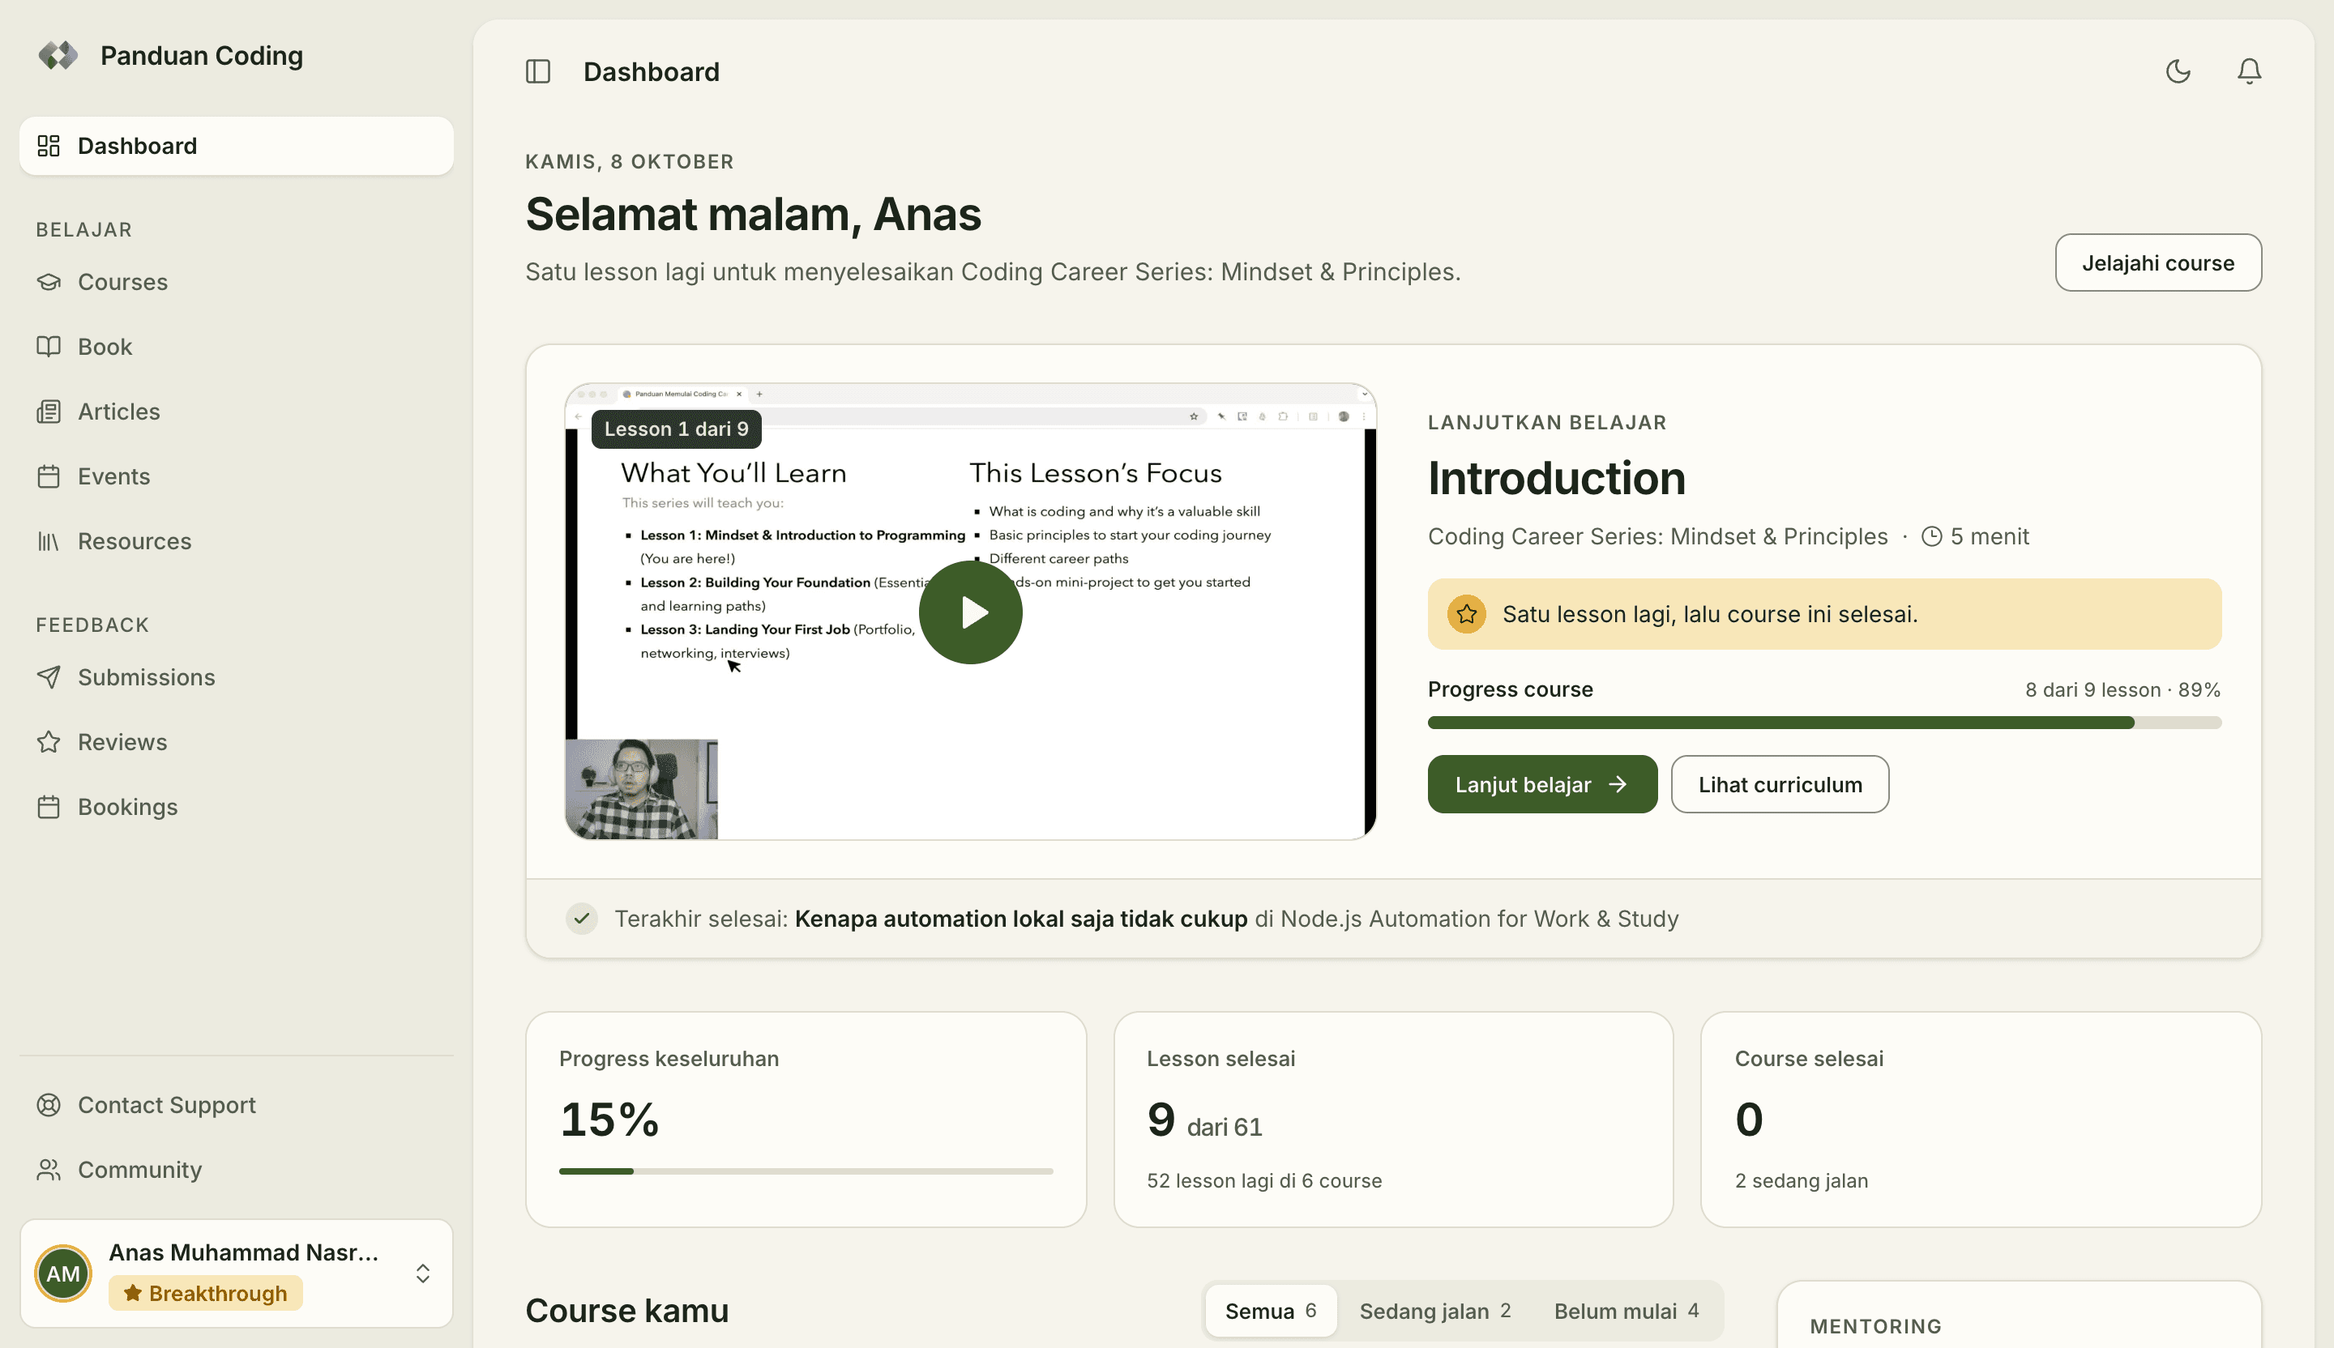Click the lesson video thumbnail
The image size is (2334, 1348).
tap(971, 611)
